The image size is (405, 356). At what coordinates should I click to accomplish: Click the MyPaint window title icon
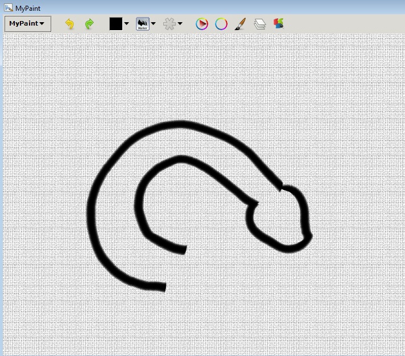coord(9,8)
